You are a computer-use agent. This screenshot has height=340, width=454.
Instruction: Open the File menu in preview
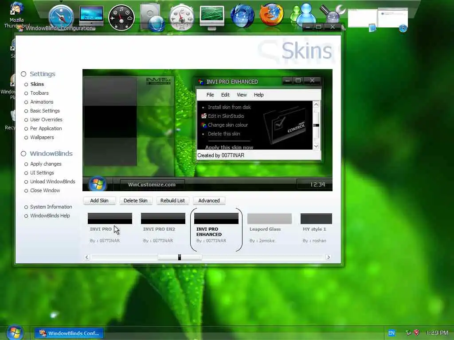point(210,95)
